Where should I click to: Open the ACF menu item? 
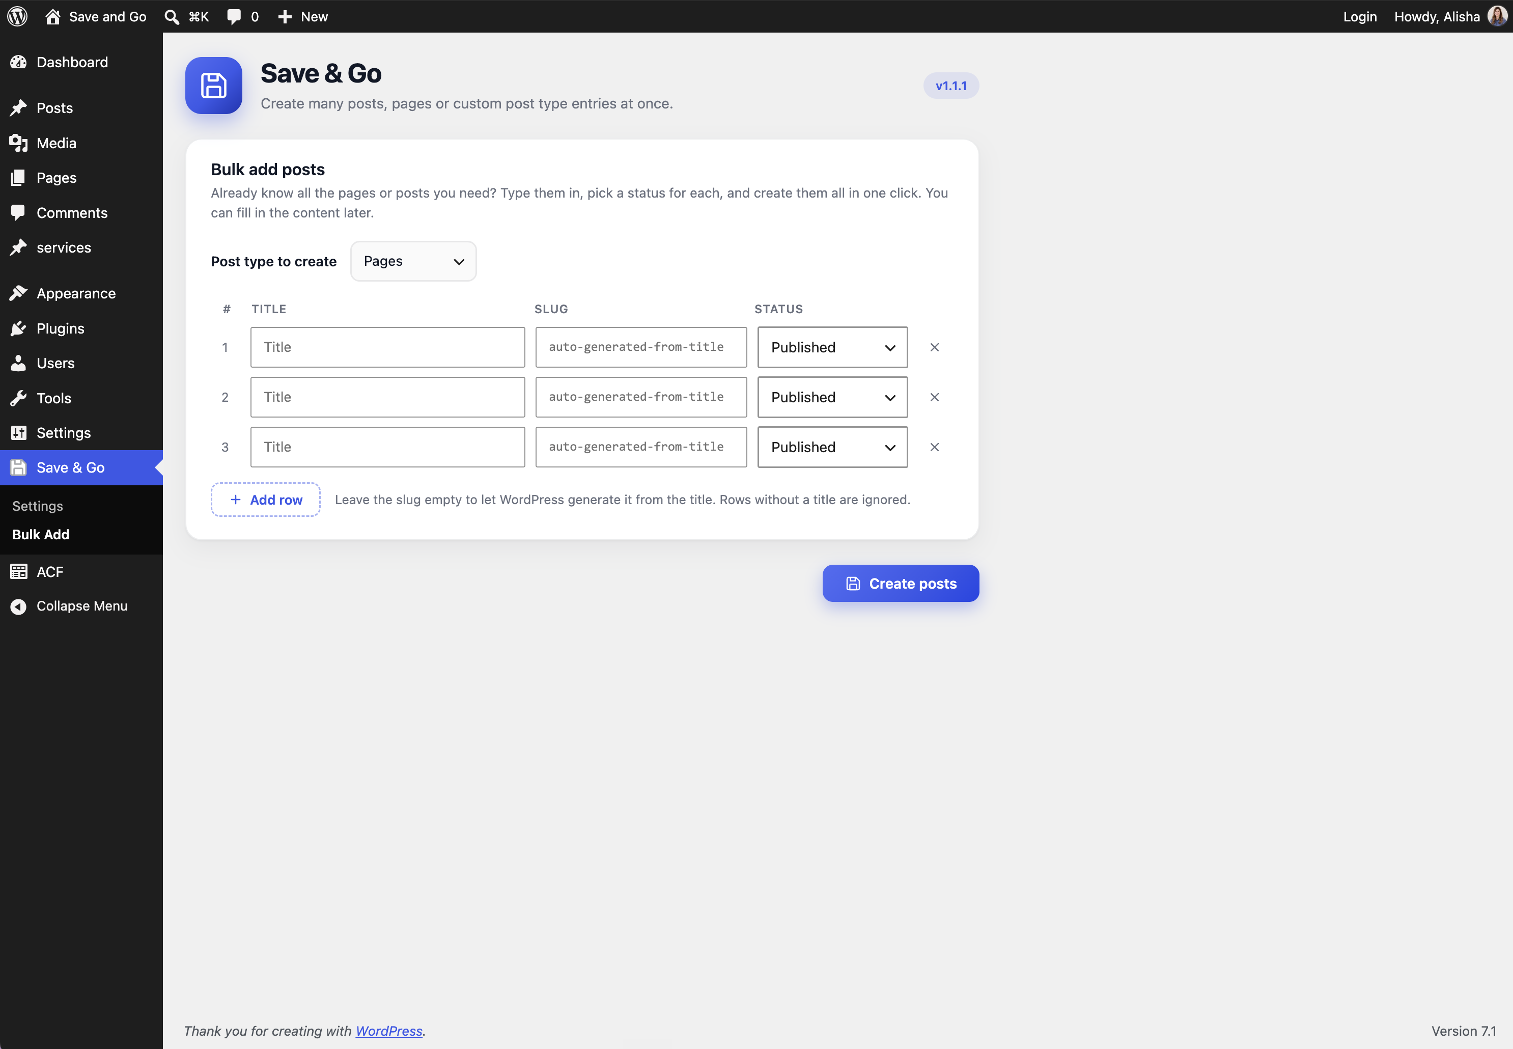point(81,572)
